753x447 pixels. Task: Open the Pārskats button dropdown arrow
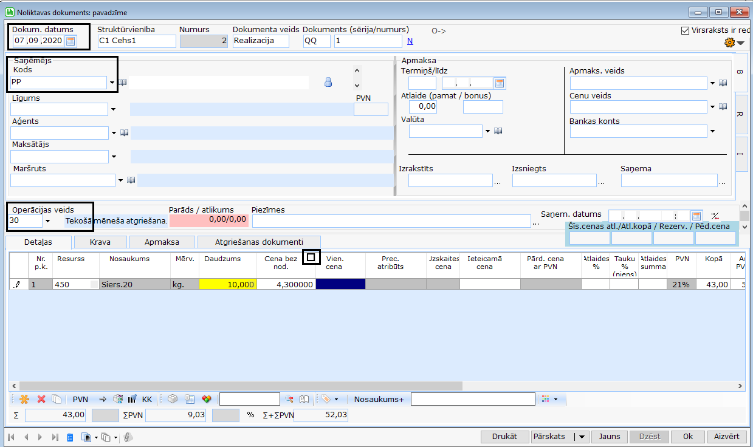point(582,437)
